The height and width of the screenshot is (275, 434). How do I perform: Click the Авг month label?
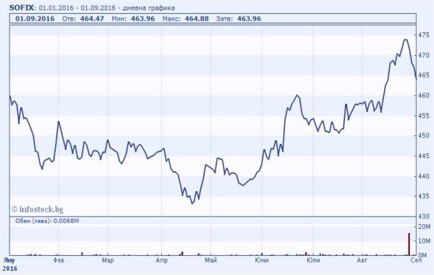pos(362,261)
